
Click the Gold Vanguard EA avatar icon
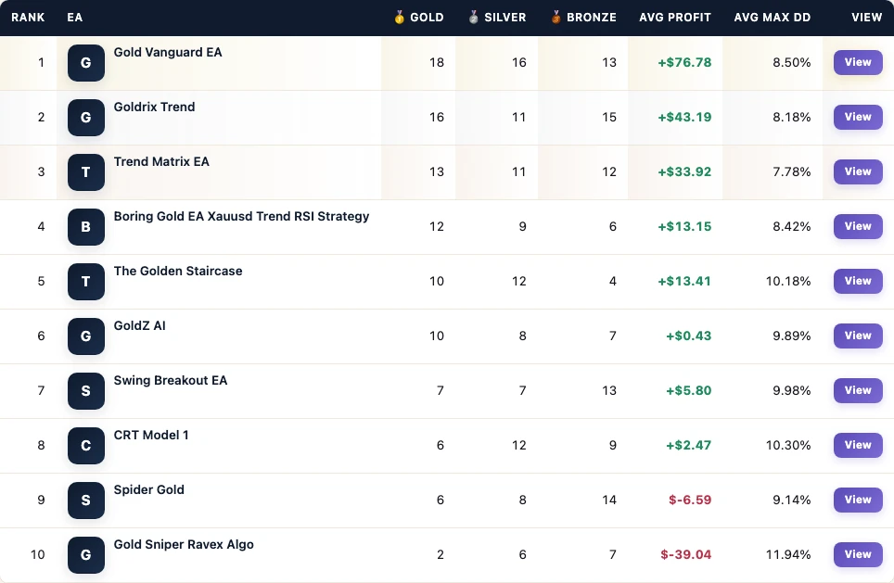pos(86,63)
